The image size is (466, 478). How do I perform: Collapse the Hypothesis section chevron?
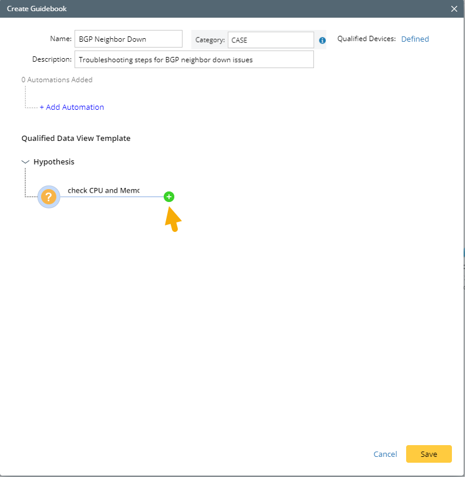[25, 161]
